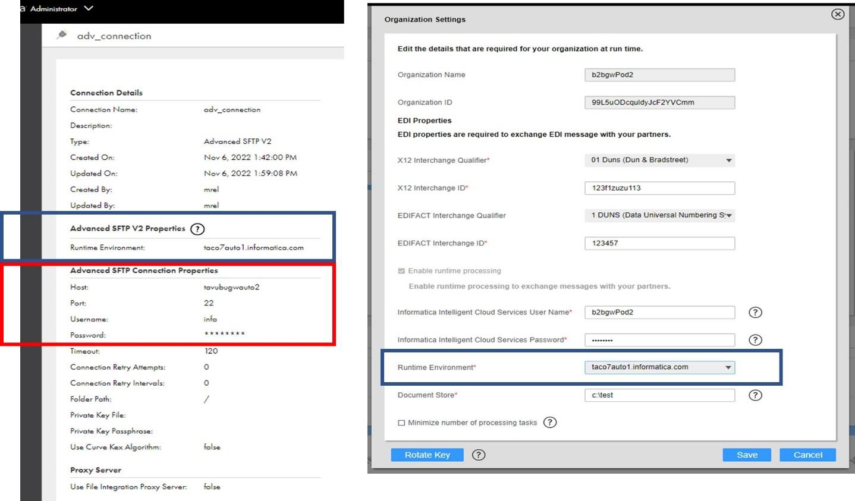Image resolution: width=855 pixels, height=501 pixels.
Task: Toggle Enable runtime processing checkbox
Action: pyautogui.click(x=401, y=271)
